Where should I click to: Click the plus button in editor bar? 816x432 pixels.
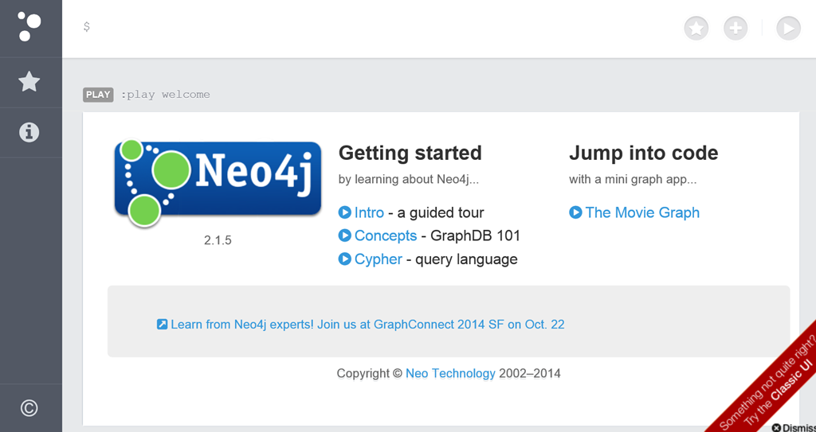736,28
